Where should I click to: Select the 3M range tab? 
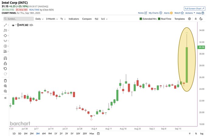coord(38,133)
